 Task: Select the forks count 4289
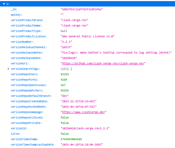click(x=64, y=80)
